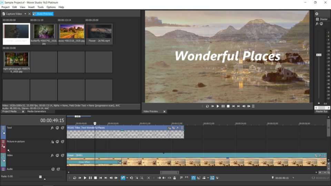Open the Video track FX icon
Screen dimensions: 331x186
pos(52,155)
